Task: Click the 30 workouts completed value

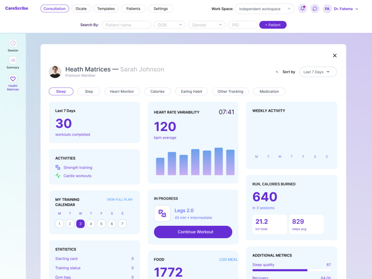Action: point(64,124)
